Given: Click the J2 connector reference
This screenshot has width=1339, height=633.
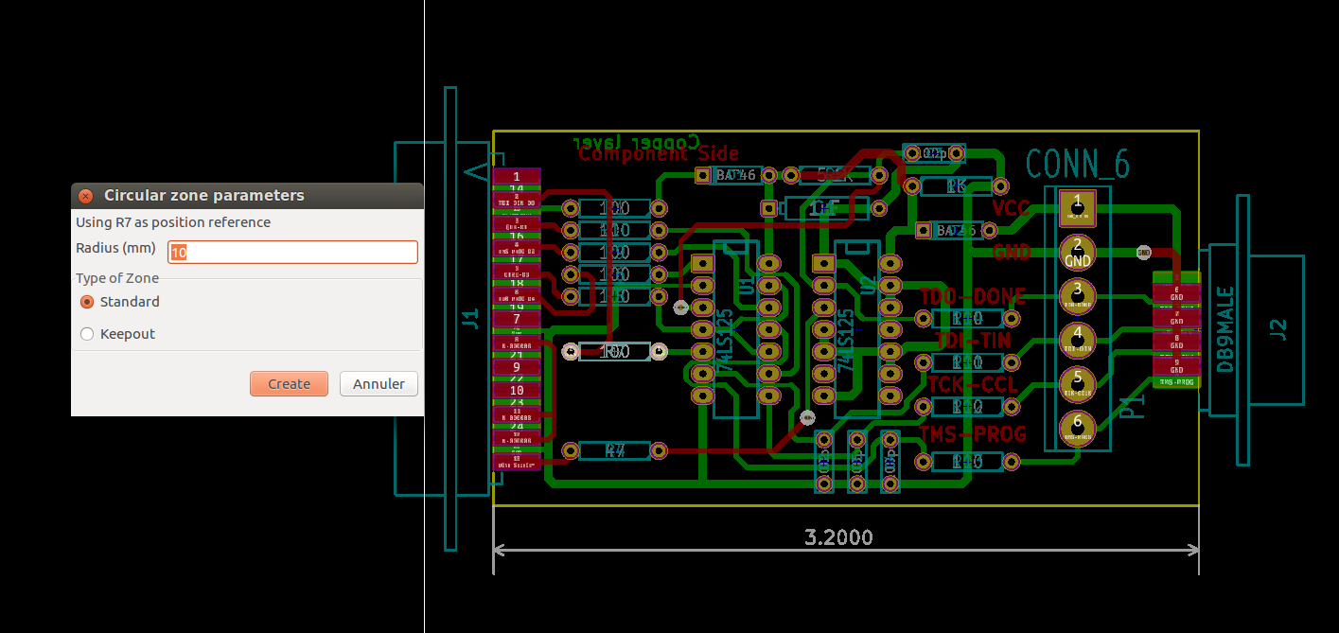Looking at the screenshot, I should pos(1278,329).
